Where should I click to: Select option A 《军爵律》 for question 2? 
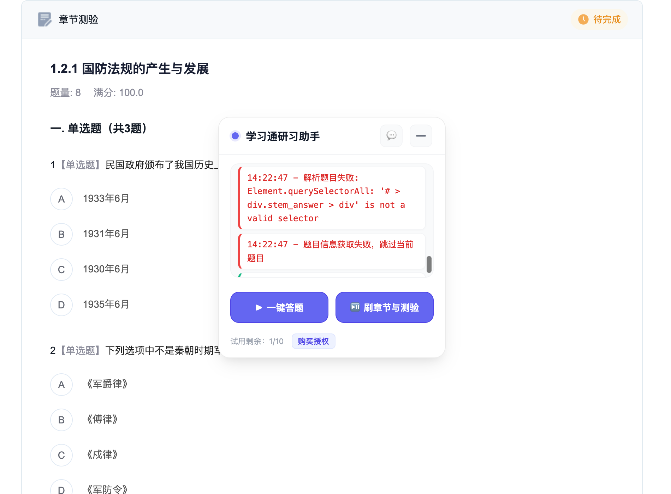[x=61, y=385]
